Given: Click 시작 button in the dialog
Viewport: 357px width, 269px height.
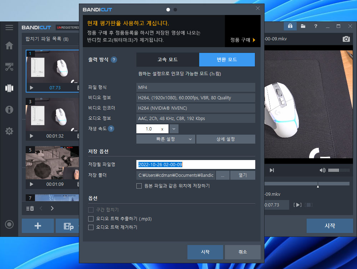Looking at the screenshot, I should click(205, 252).
